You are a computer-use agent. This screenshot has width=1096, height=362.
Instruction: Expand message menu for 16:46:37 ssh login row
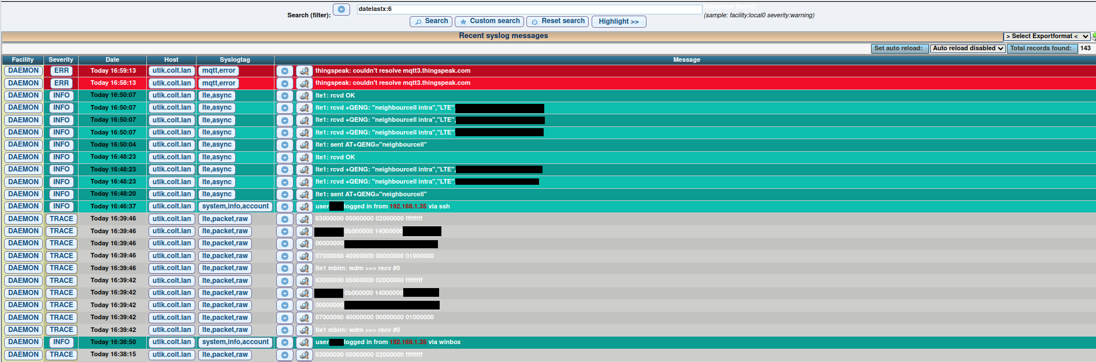click(x=284, y=207)
